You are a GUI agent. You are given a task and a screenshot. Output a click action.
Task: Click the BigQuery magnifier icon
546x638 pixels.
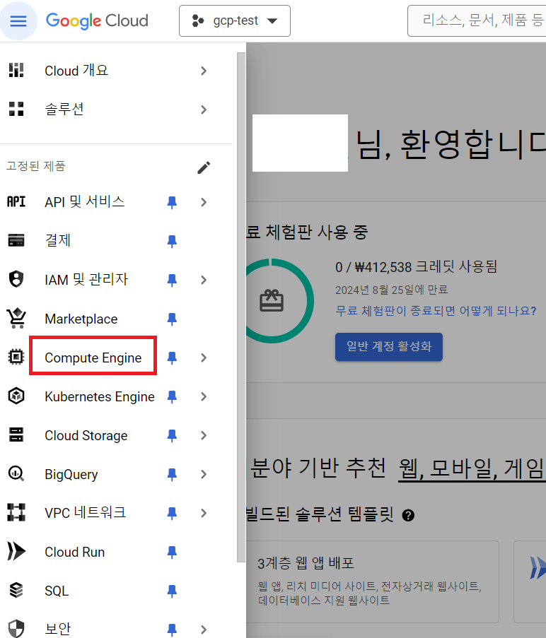click(x=16, y=473)
